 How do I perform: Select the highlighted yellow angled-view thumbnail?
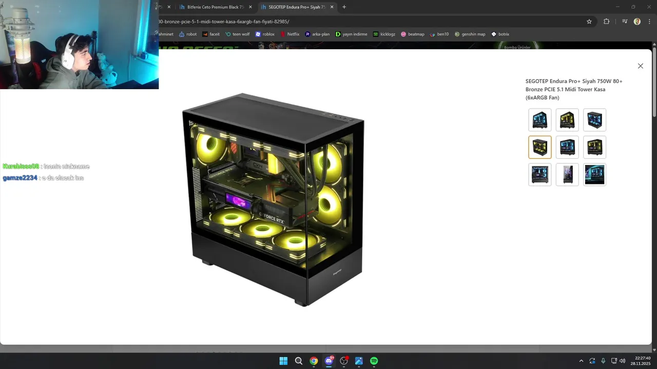pyautogui.click(x=540, y=147)
